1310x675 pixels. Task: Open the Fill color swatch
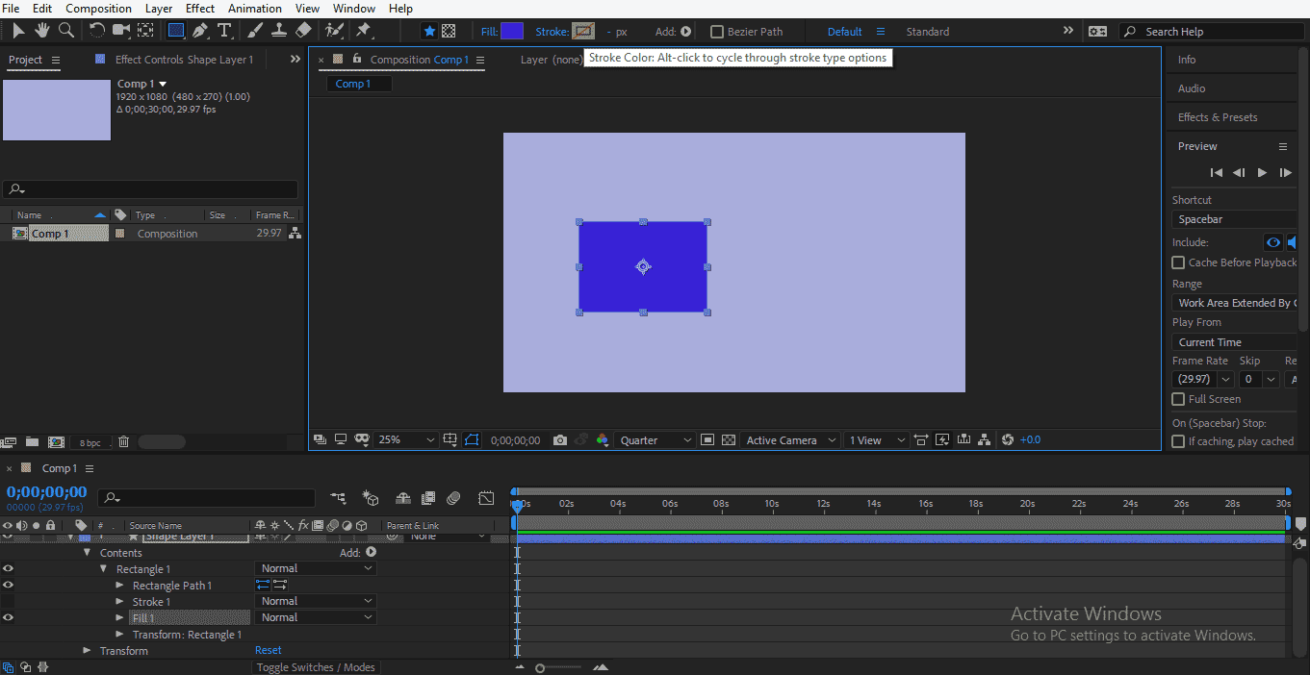[x=512, y=31]
